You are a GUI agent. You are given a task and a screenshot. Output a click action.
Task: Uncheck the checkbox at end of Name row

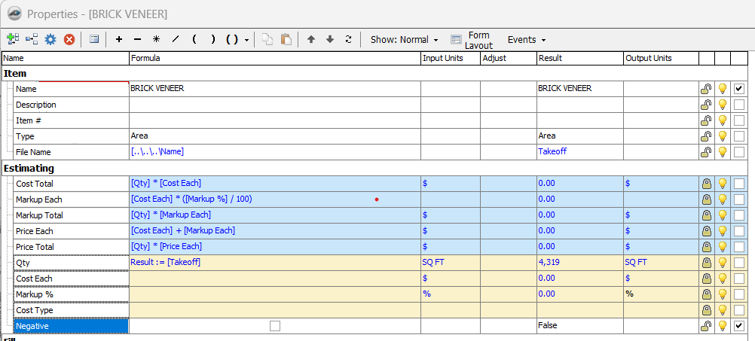[738, 89]
